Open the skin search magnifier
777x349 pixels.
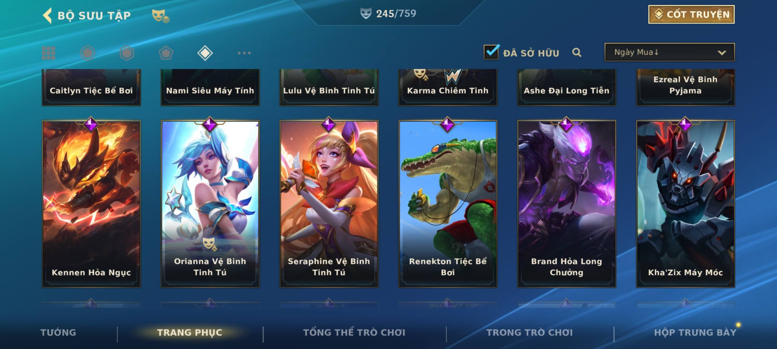point(577,52)
